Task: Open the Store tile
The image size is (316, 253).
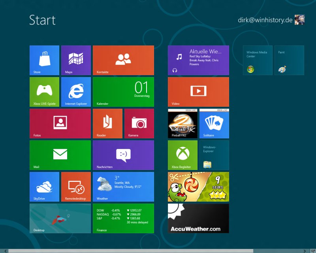Action: (44, 60)
